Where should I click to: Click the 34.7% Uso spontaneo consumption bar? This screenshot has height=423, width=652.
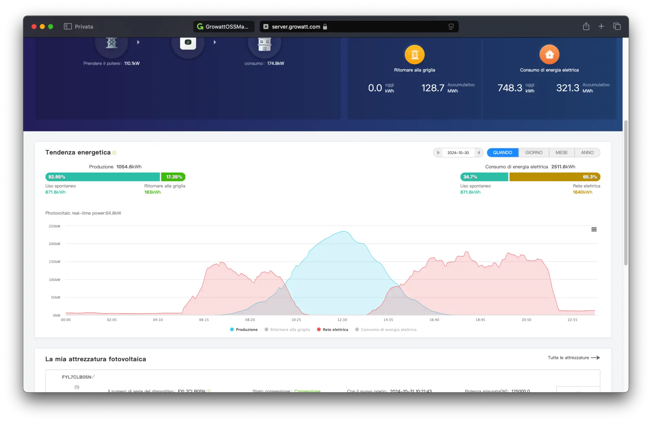tap(484, 177)
